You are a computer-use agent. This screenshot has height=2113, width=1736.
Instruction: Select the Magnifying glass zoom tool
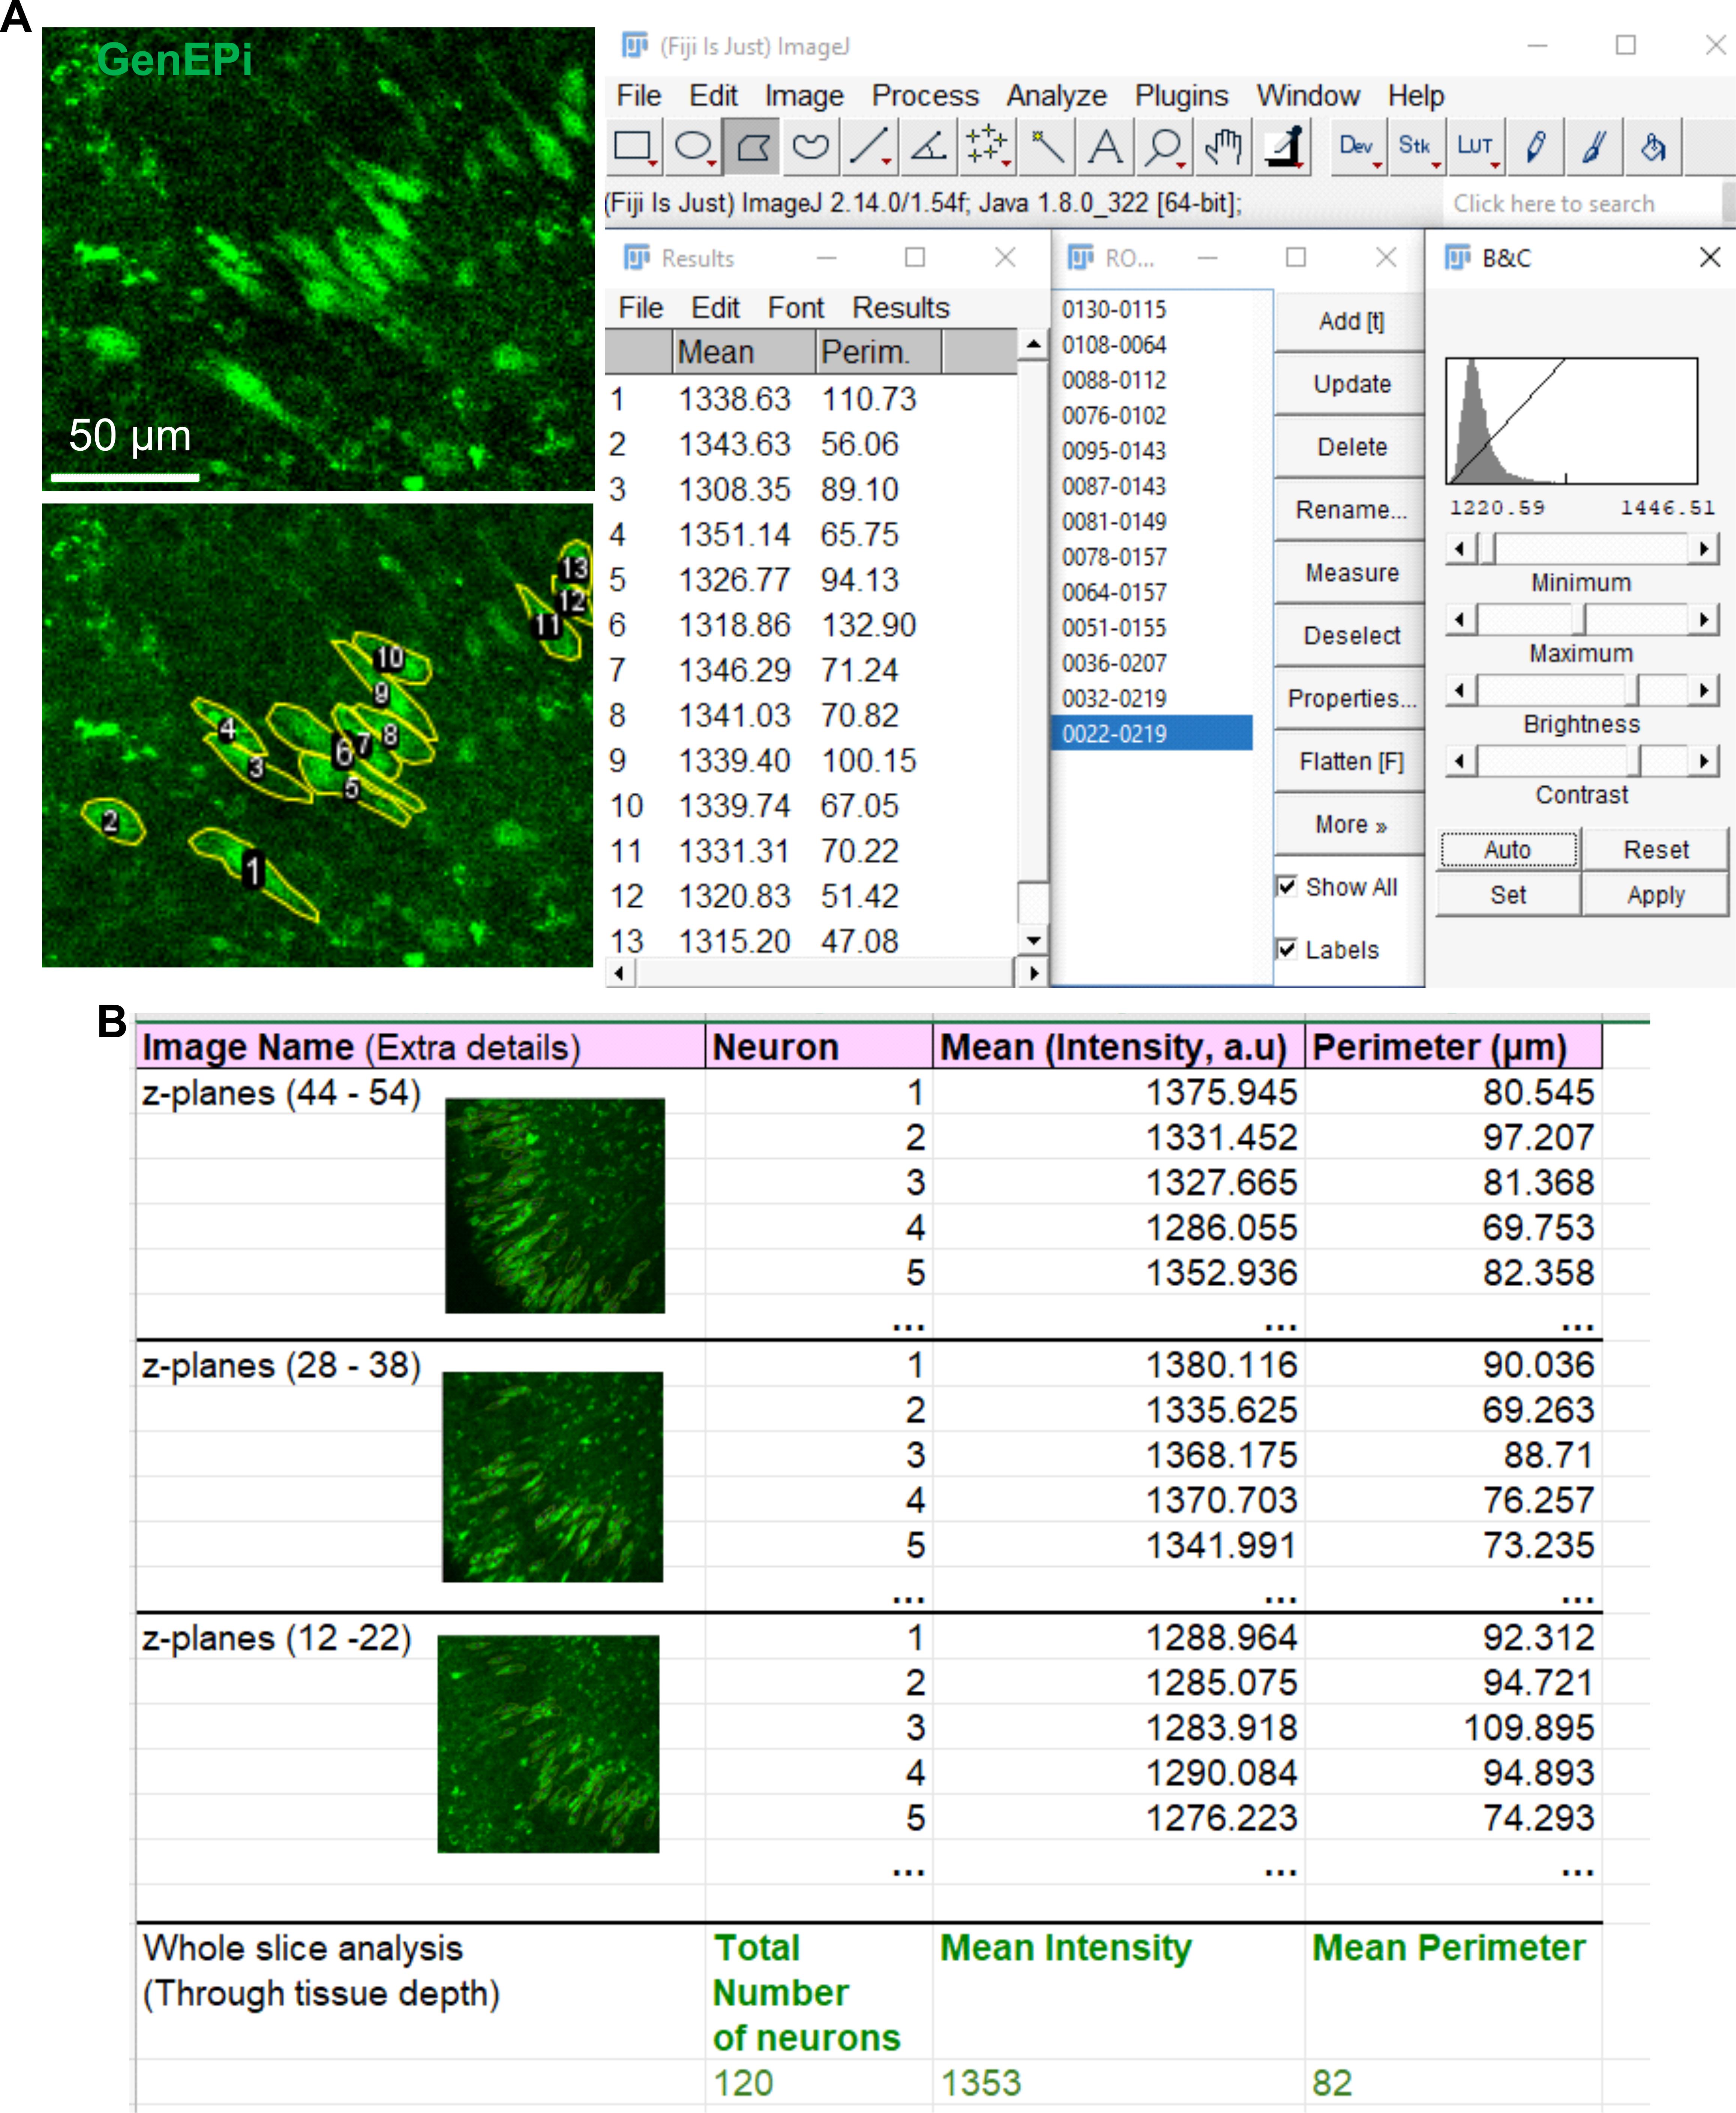[1164, 147]
